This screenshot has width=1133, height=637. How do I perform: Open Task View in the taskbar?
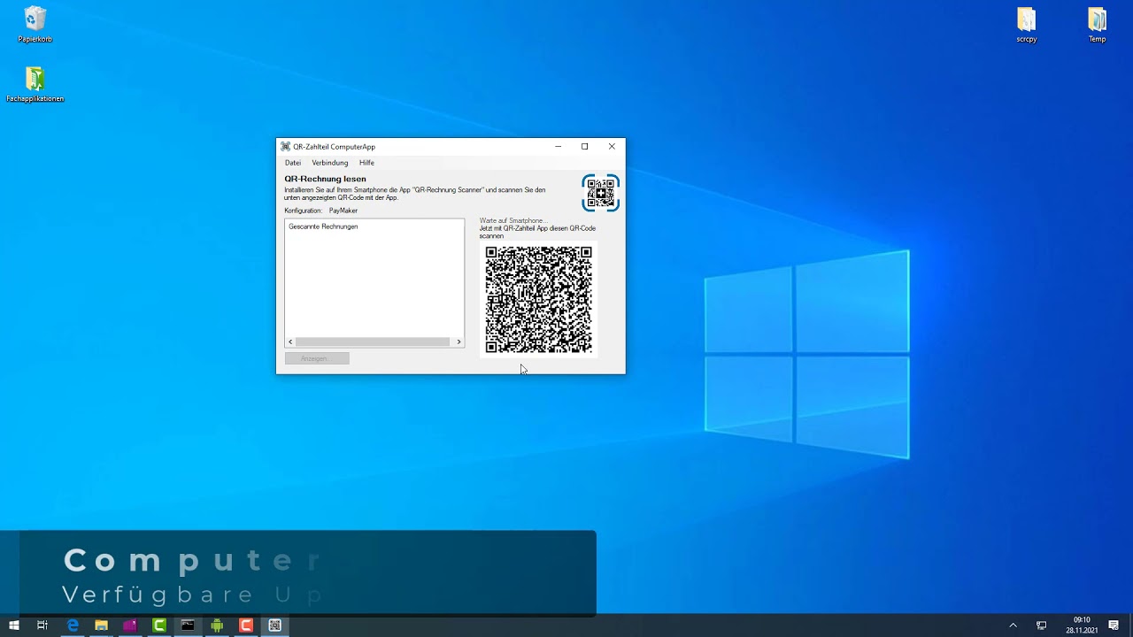click(42, 625)
